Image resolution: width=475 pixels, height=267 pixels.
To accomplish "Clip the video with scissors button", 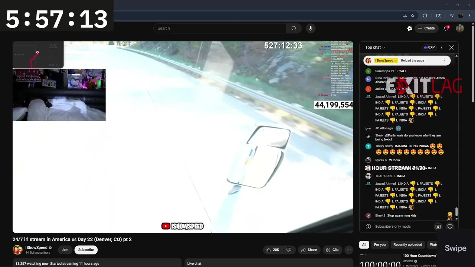I will pyautogui.click(x=332, y=250).
